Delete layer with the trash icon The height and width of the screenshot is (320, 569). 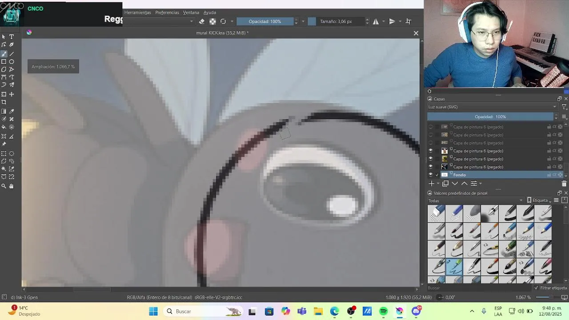564,184
